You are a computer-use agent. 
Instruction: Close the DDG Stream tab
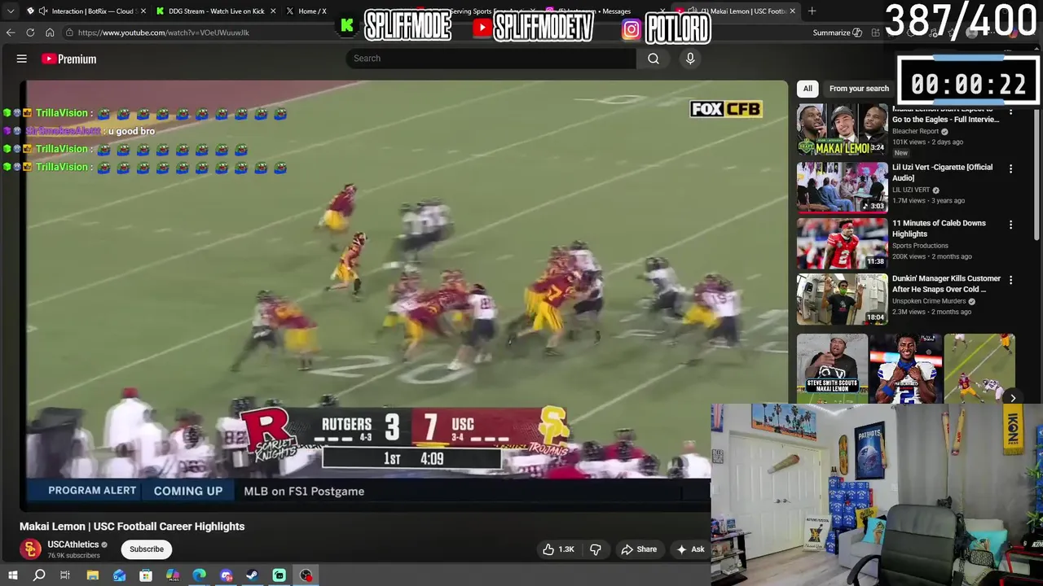(x=273, y=11)
